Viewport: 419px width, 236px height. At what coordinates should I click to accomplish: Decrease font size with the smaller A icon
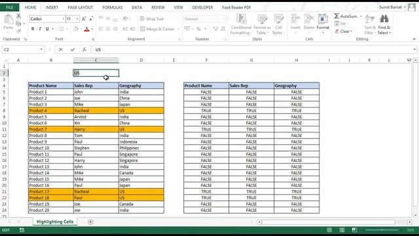tap(91, 19)
